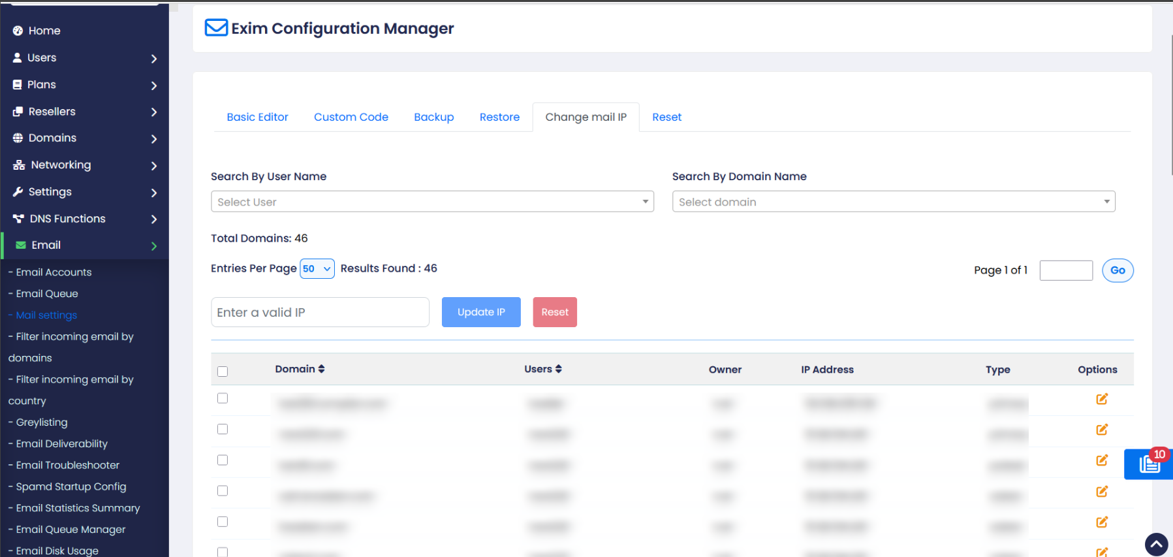Sort table by Users column arrows
Image resolution: width=1173 pixels, height=557 pixels.
558,369
